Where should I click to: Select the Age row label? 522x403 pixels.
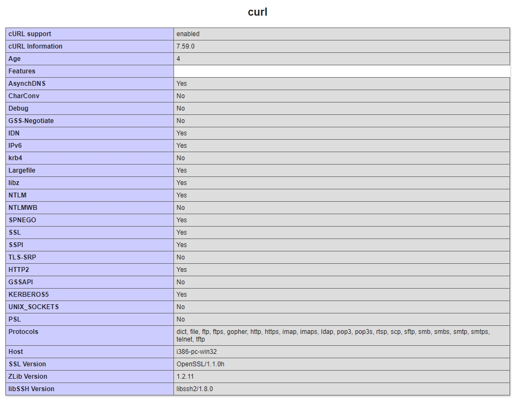[x=14, y=59]
